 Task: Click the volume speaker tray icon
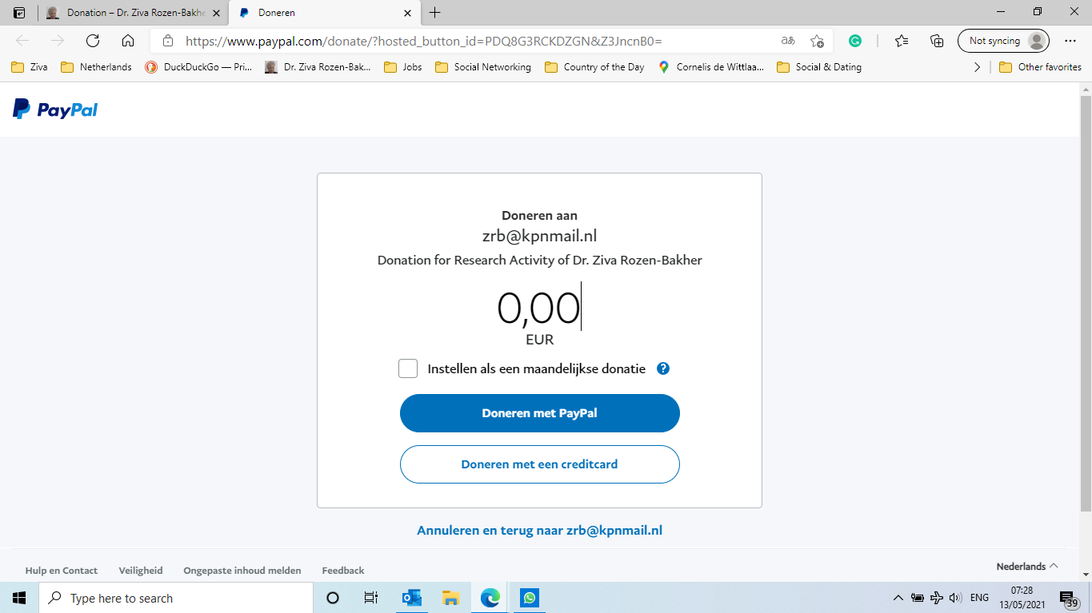954,598
